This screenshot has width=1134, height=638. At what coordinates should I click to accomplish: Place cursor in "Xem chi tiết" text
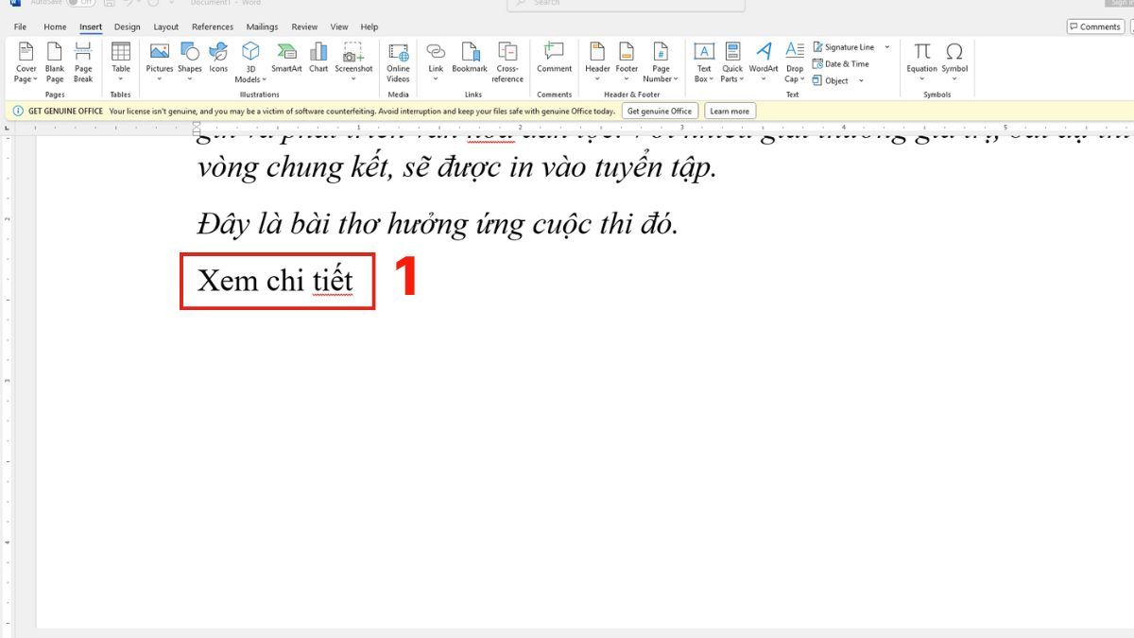tap(275, 280)
